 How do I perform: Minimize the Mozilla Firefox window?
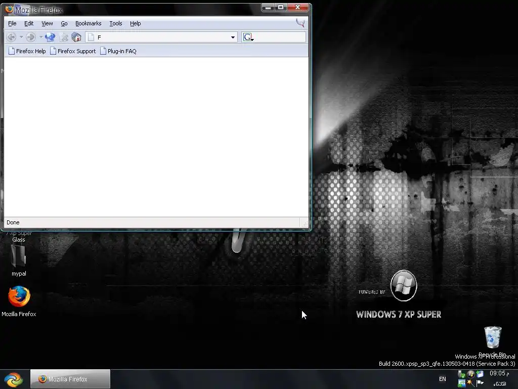[x=268, y=7]
